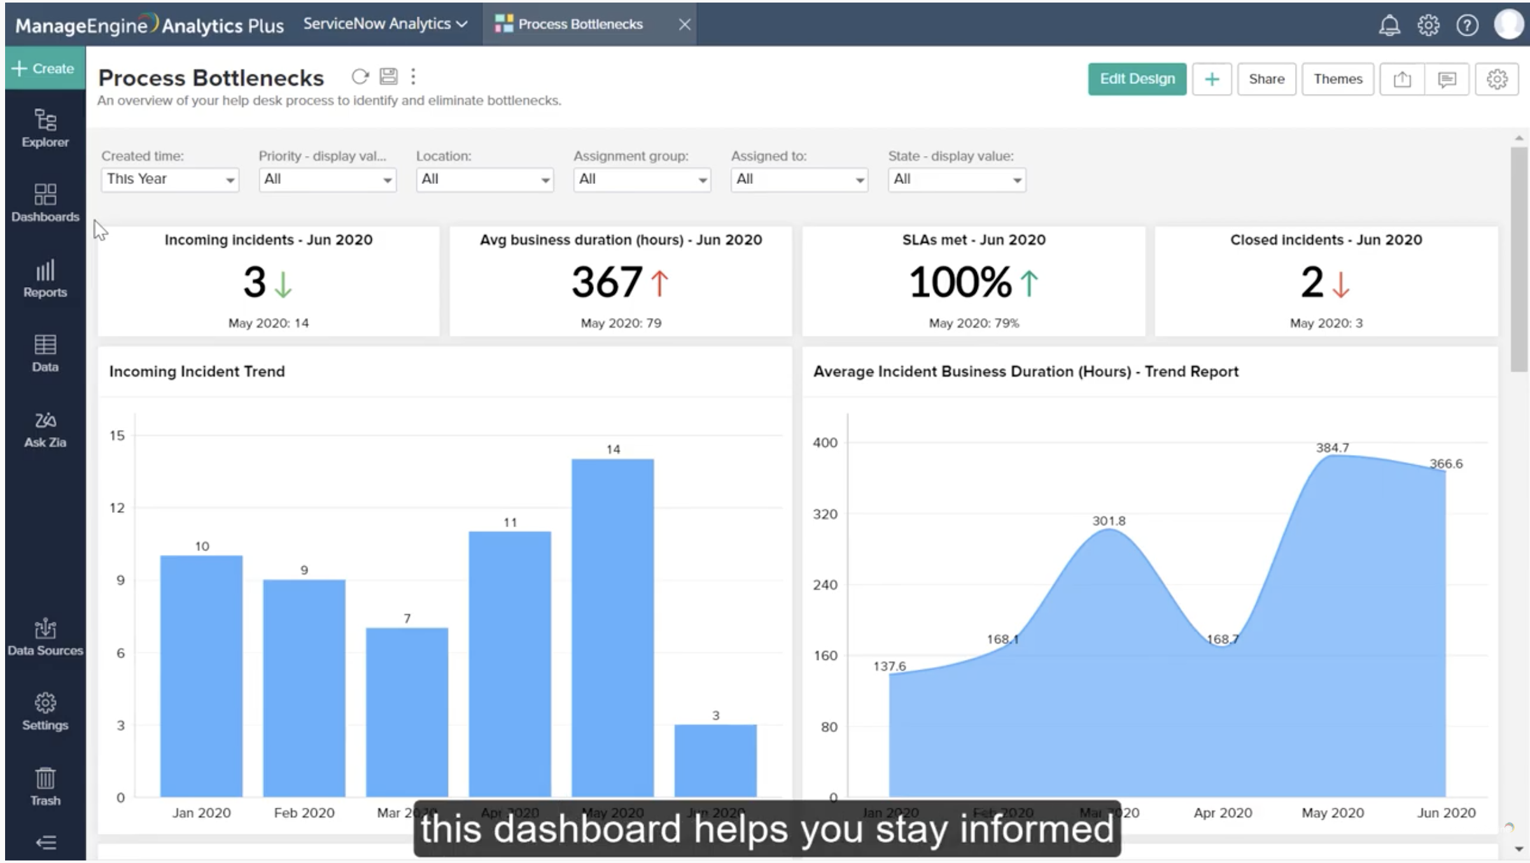
Task: Open notifications bell icon
Action: pyautogui.click(x=1389, y=25)
